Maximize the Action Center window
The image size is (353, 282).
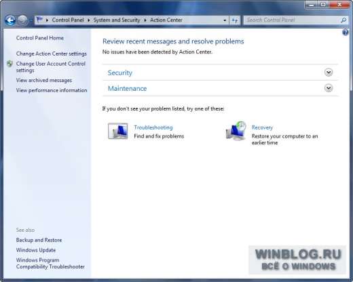323,5
